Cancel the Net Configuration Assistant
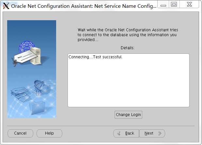The width and height of the screenshot is (202, 145). pyautogui.click(x=20, y=133)
